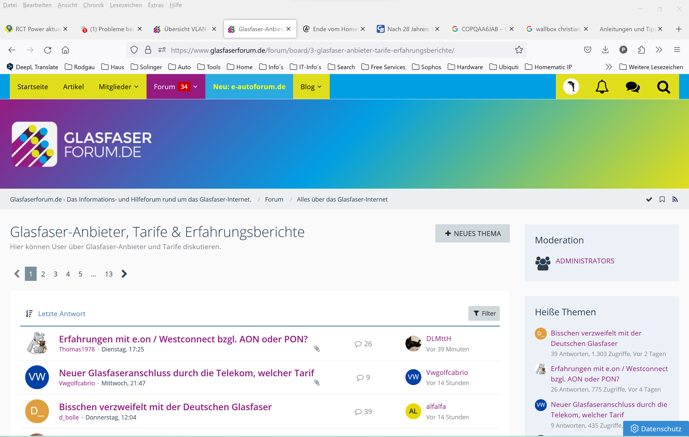Image resolution: width=689 pixels, height=437 pixels.
Task: Reload the page with the refresh icon
Action: tap(48, 50)
